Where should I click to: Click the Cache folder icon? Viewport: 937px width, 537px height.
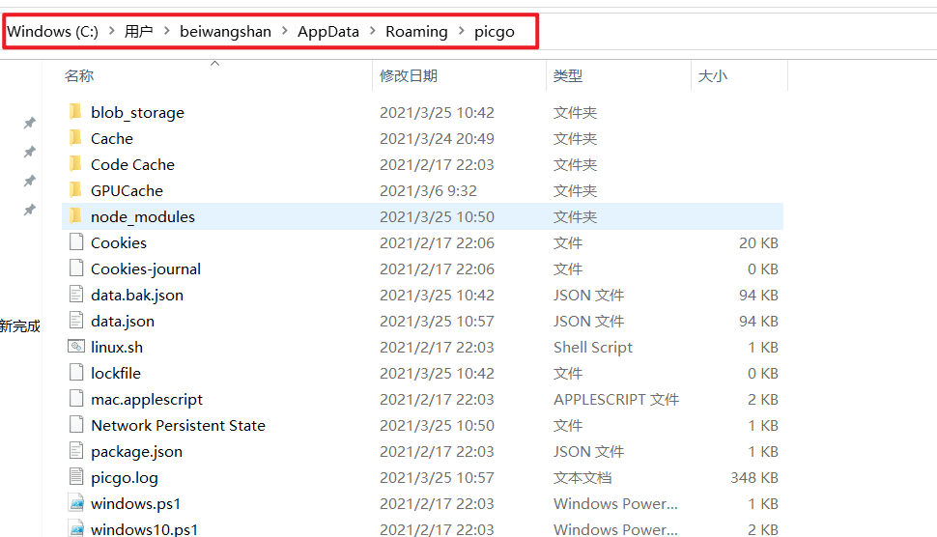pos(75,138)
